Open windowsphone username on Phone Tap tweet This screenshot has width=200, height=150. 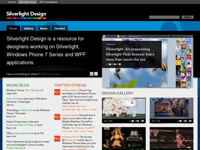[x=70, y=90]
